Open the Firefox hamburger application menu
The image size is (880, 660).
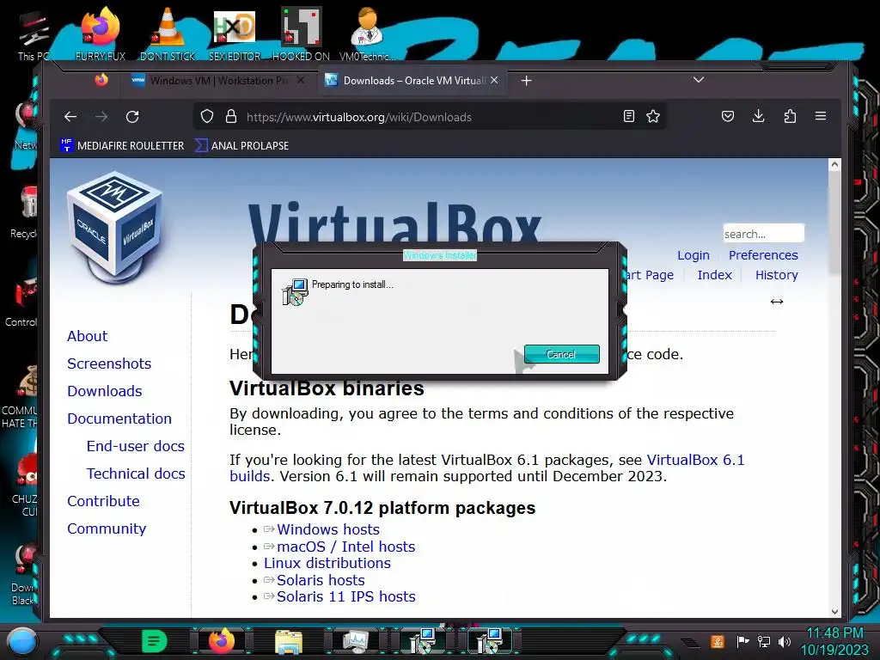(821, 116)
